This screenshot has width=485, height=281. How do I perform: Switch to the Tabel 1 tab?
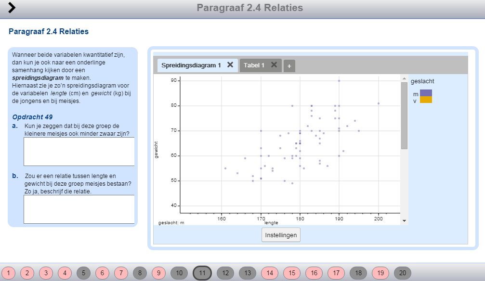click(254, 65)
